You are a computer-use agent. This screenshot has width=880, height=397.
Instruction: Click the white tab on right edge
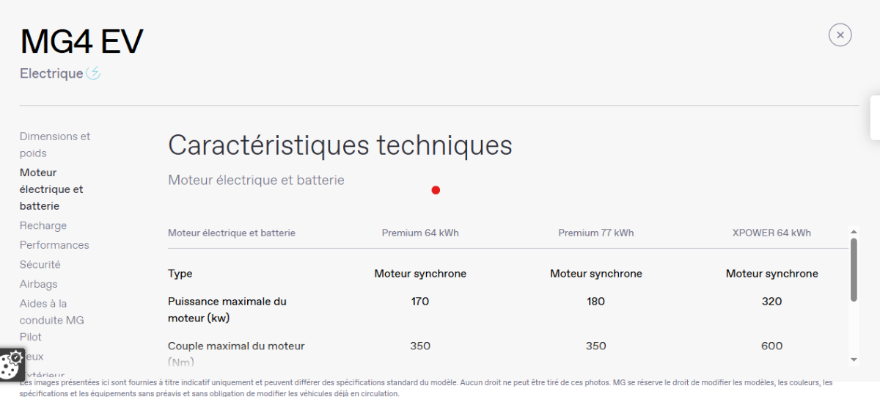coord(875,117)
